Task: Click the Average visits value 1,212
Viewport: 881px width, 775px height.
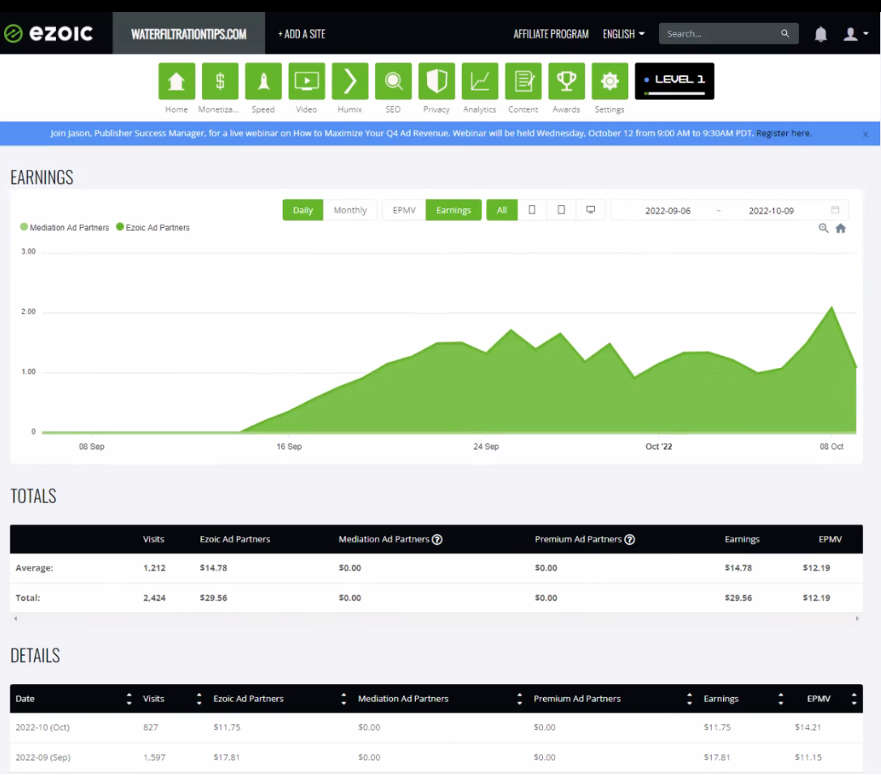Action: tap(155, 567)
